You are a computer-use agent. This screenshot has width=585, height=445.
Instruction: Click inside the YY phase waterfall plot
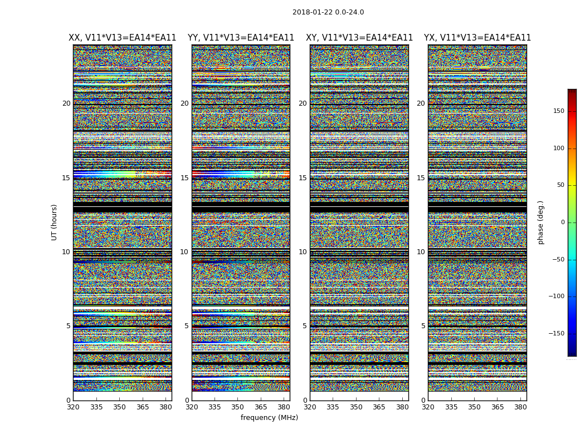click(x=241, y=222)
